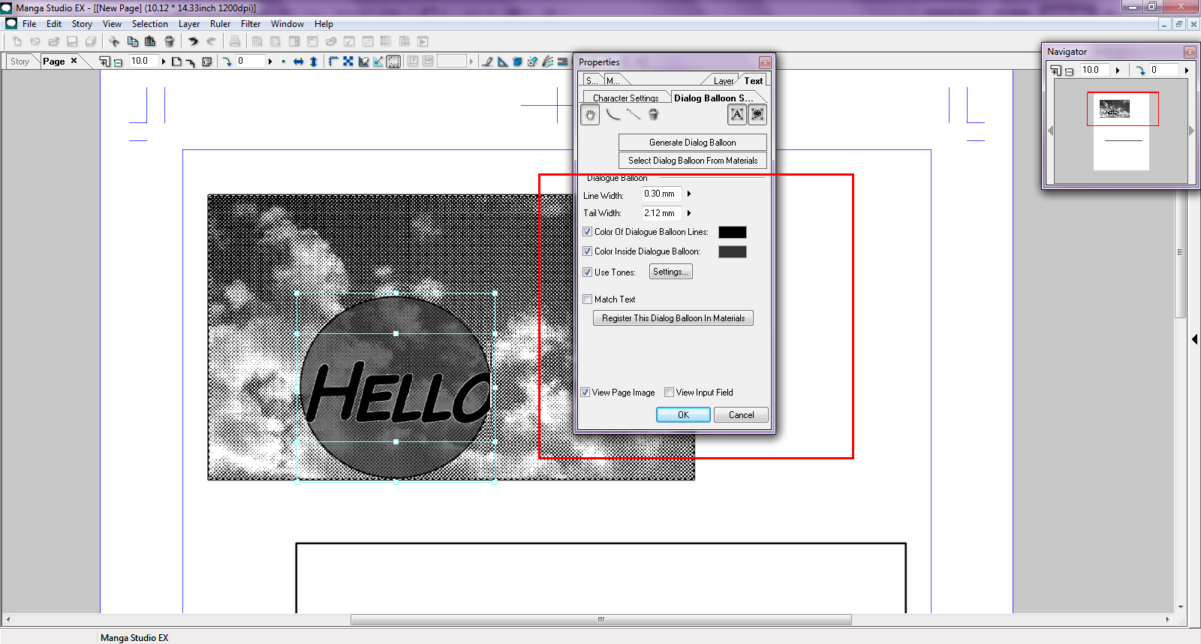
Task: Click the zoom in icon in the page toolbar
Action: click(x=104, y=62)
